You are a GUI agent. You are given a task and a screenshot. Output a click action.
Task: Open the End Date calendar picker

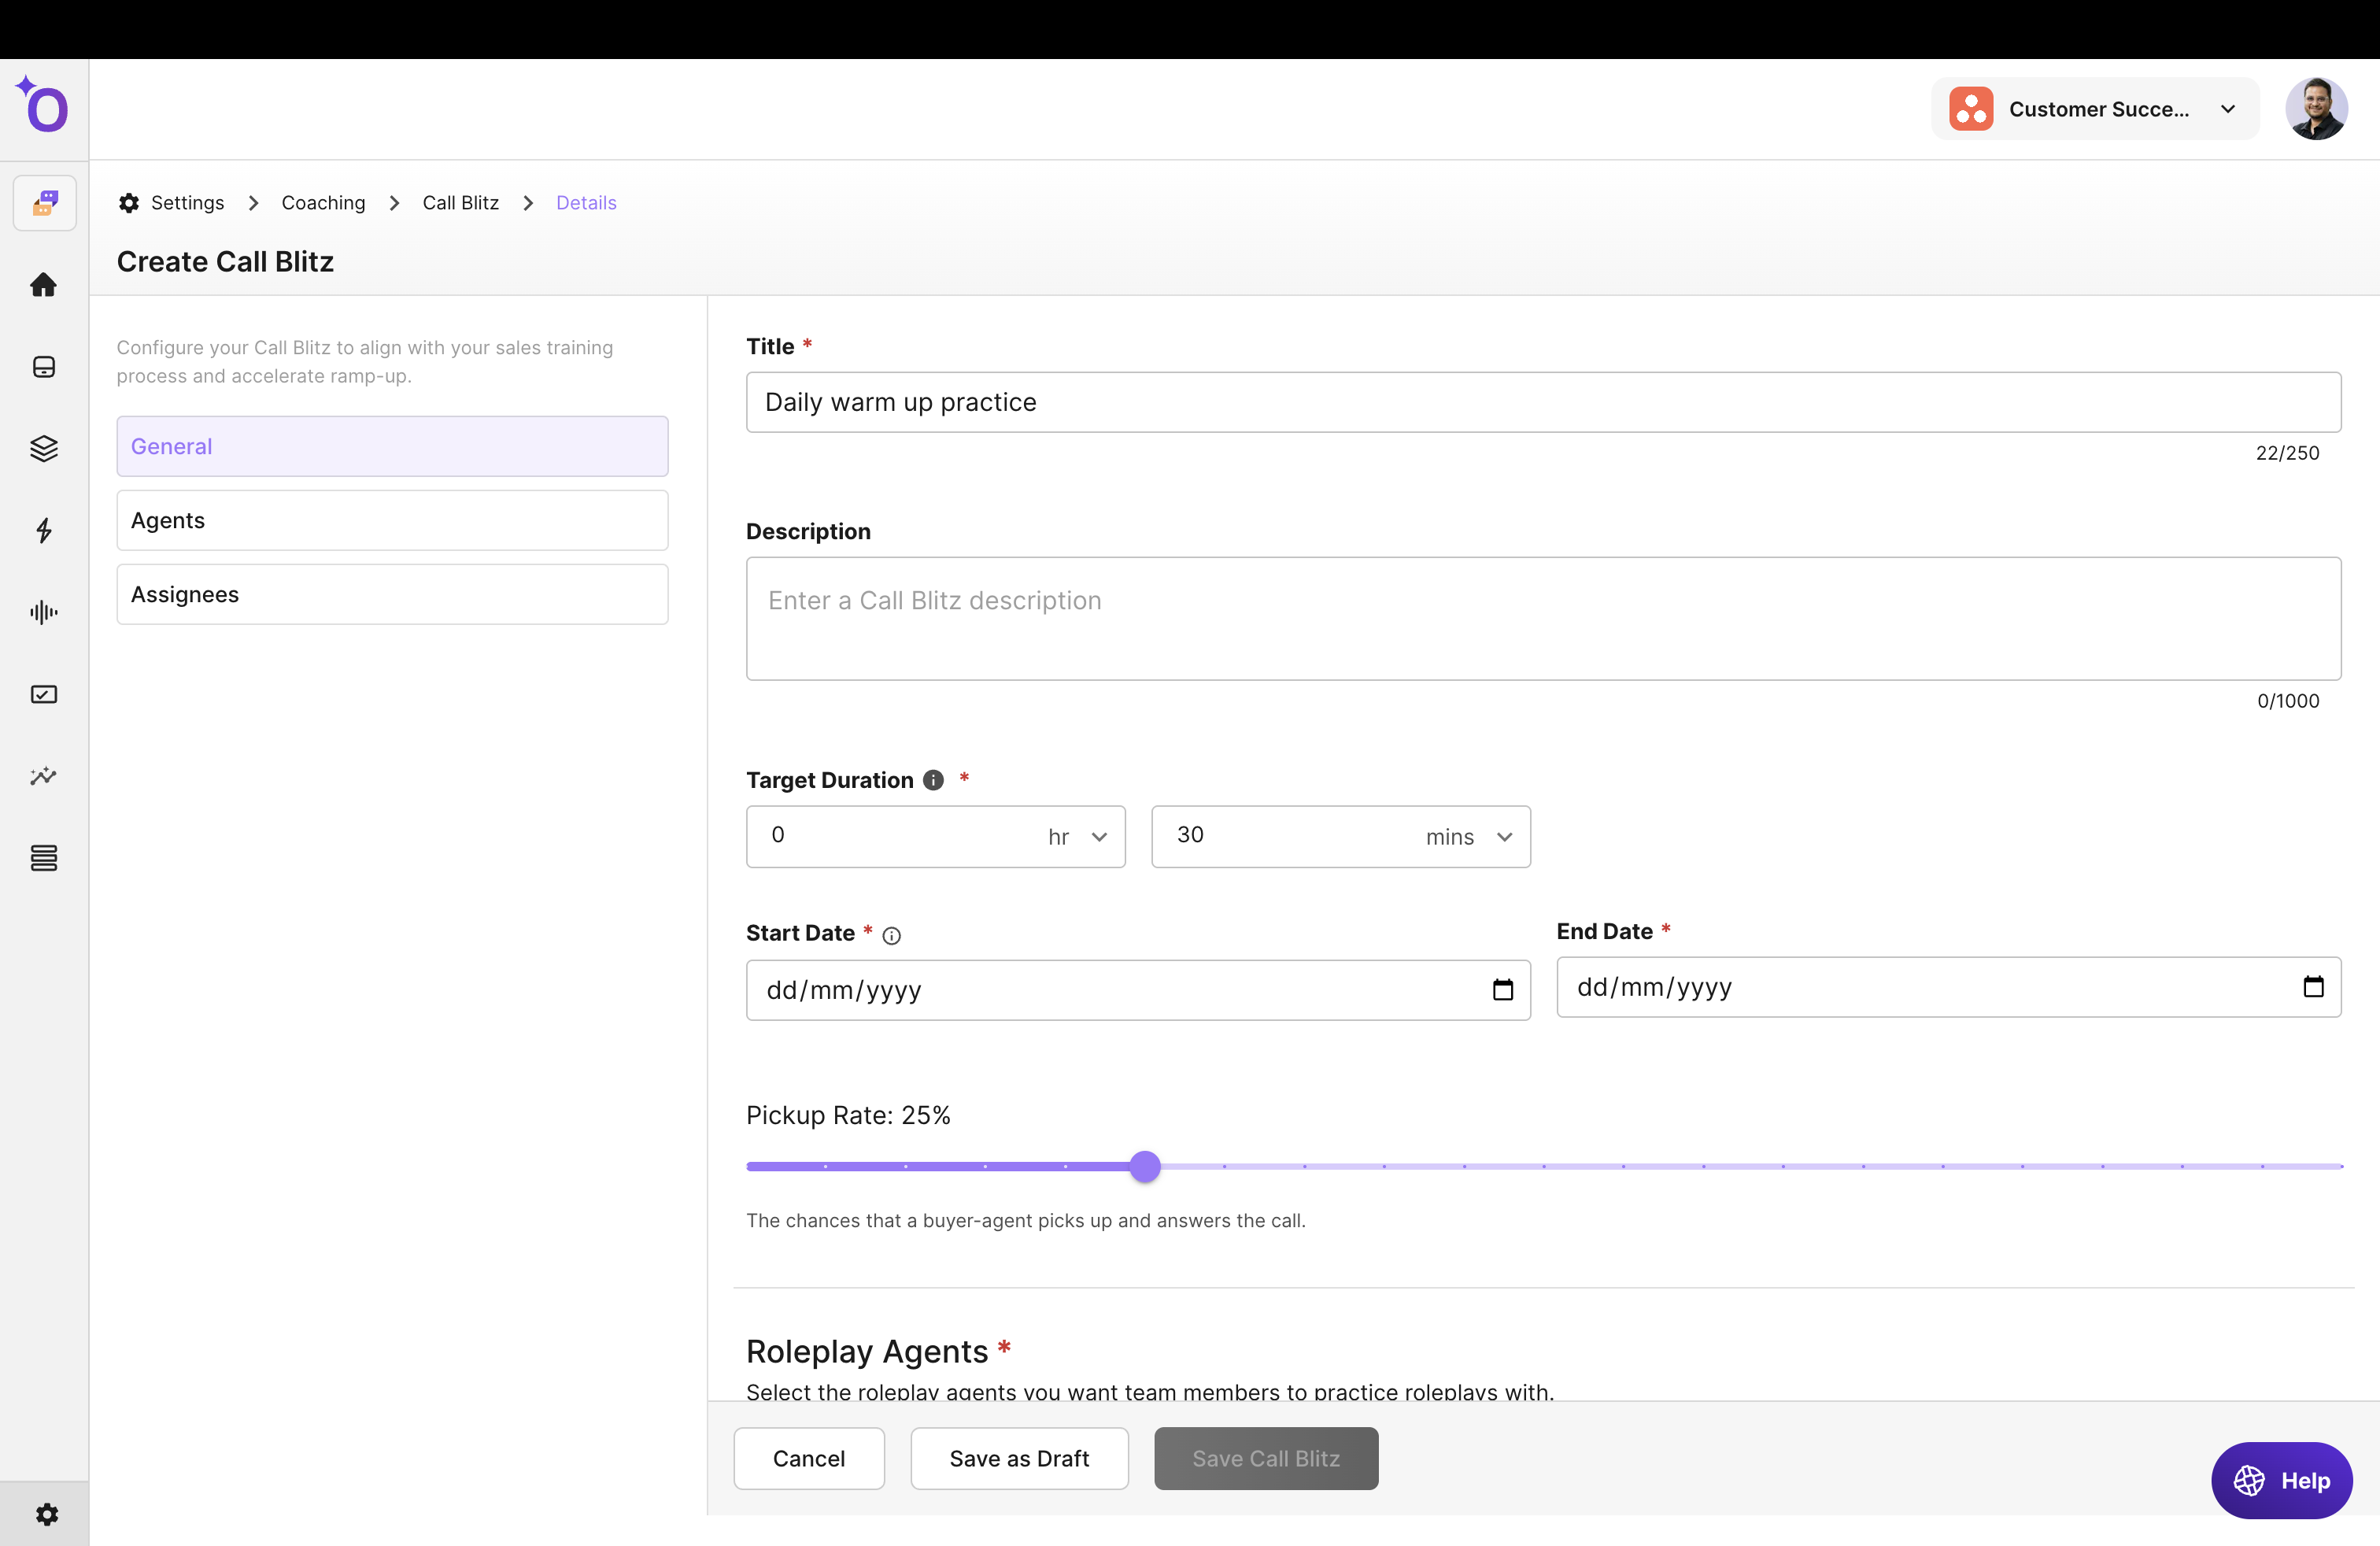[x=2313, y=987]
